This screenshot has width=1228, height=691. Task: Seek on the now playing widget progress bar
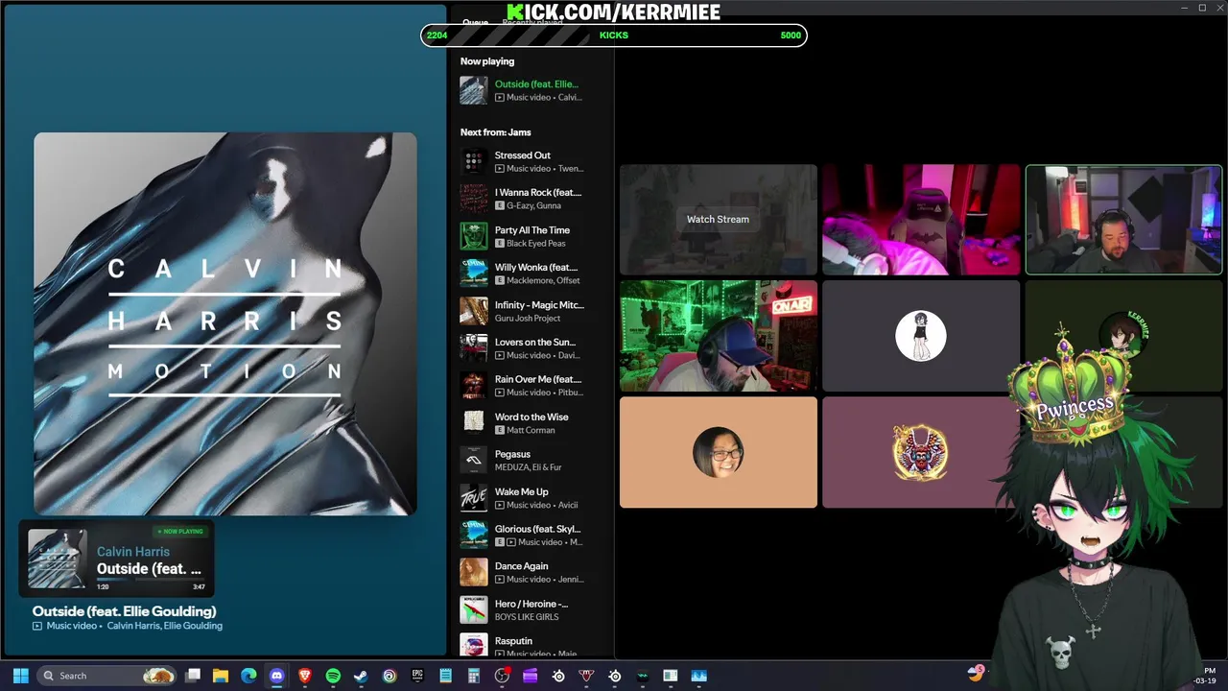(x=149, y=580)
